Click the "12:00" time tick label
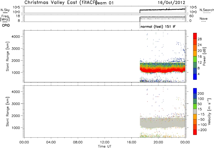Viewport: 214px width, 148px height. [105, 142]
